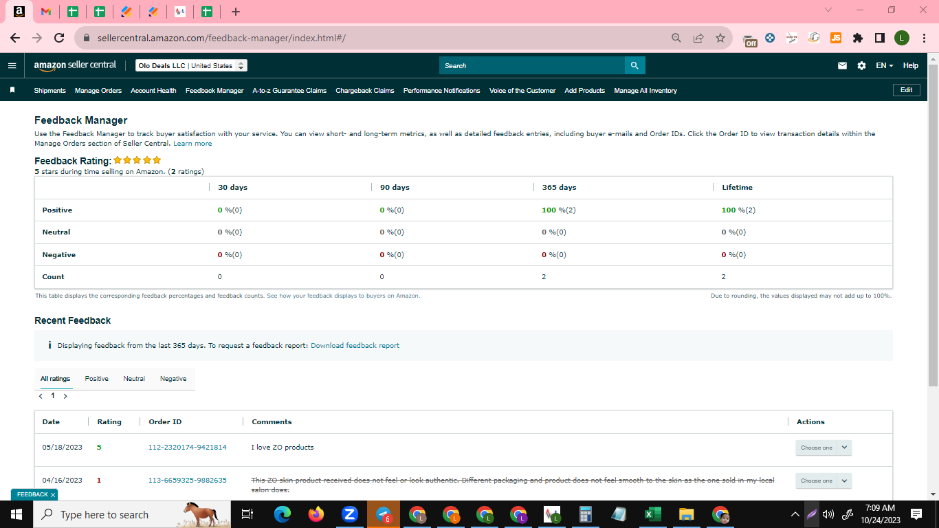This screenshot has height=528, width=939.
Task: Bookmark this page with the star icon
Action: 720,38
